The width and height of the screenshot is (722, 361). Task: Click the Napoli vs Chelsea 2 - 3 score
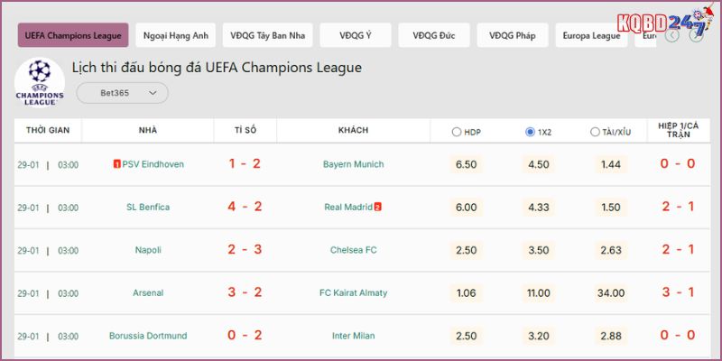[245, 250]
